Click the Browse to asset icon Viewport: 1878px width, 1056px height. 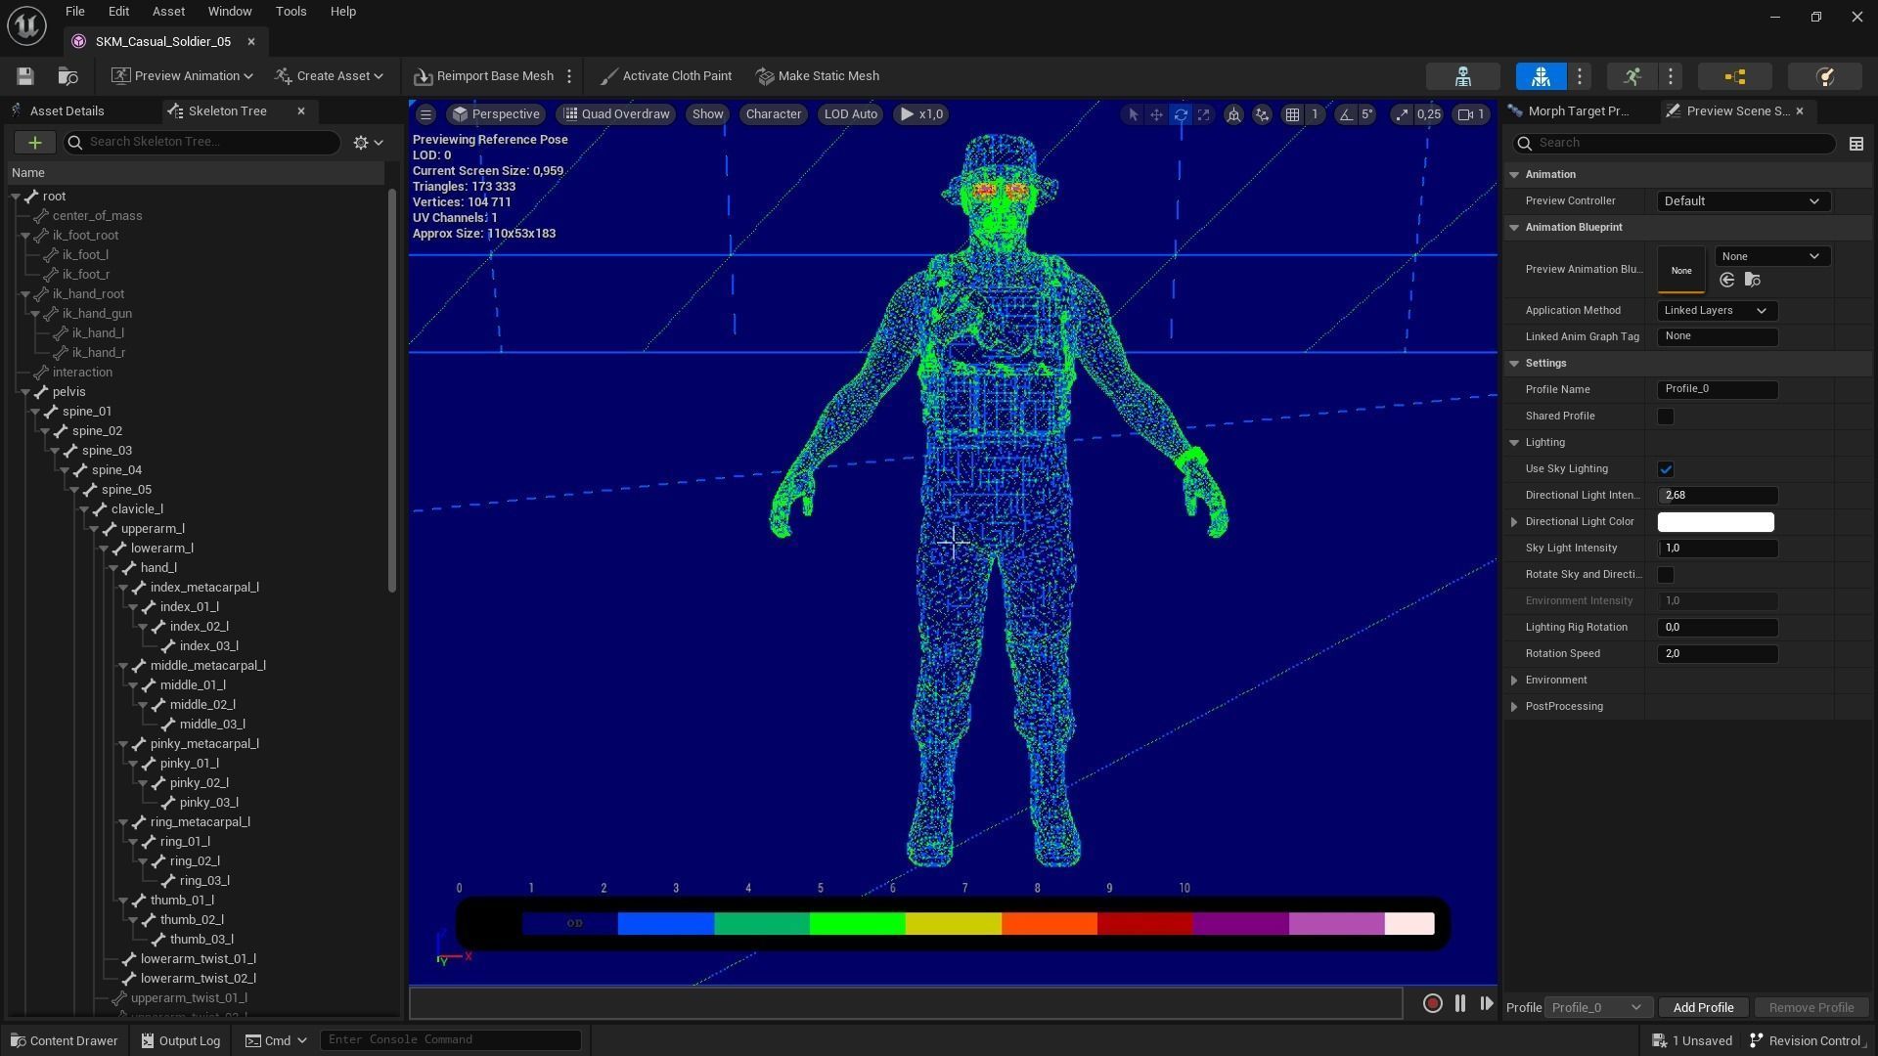(67, 76)
